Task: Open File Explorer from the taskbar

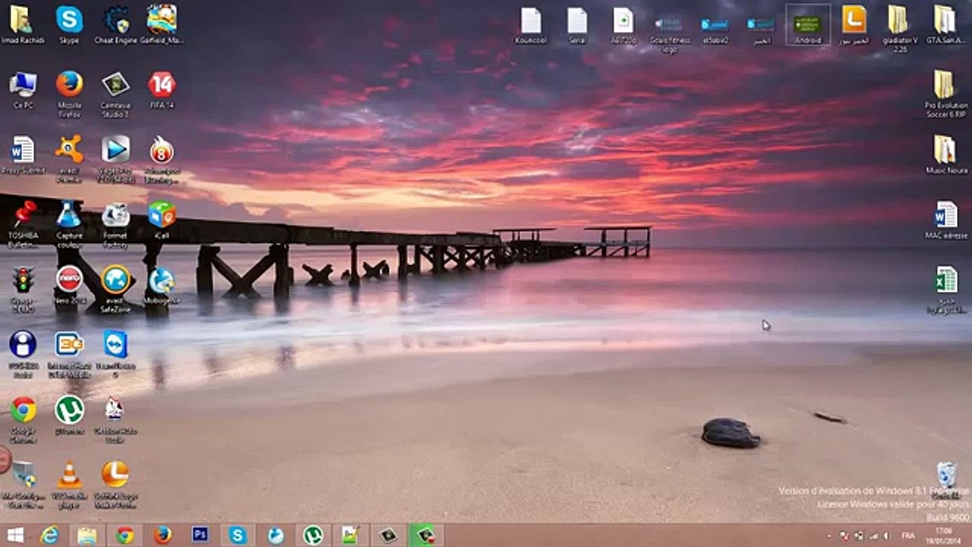Action: pos(87,536)
